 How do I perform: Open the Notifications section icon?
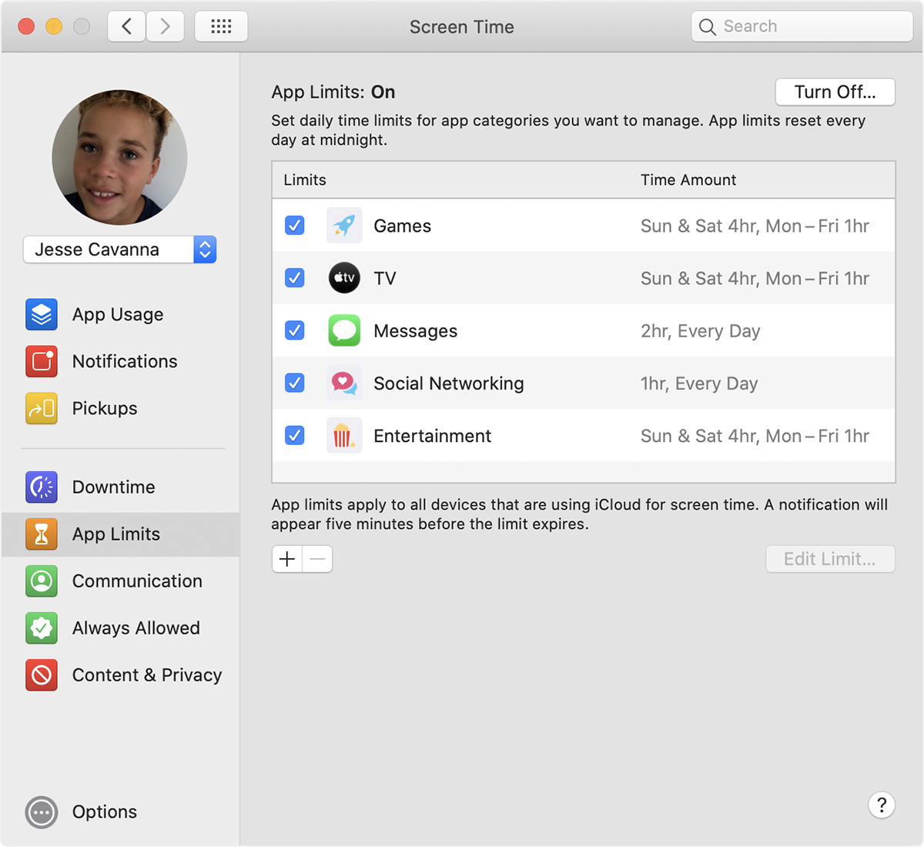tap(41, 361)
